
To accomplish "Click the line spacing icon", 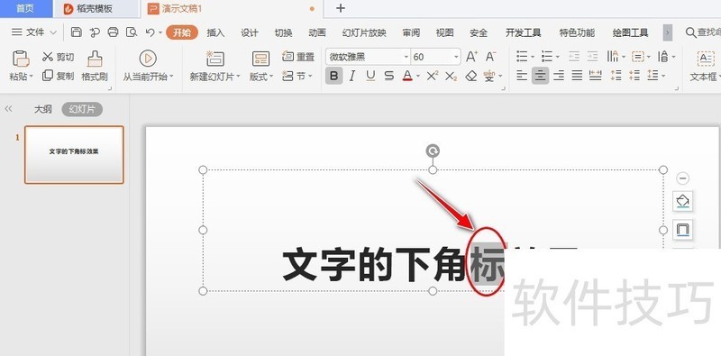I will point(653,76).
